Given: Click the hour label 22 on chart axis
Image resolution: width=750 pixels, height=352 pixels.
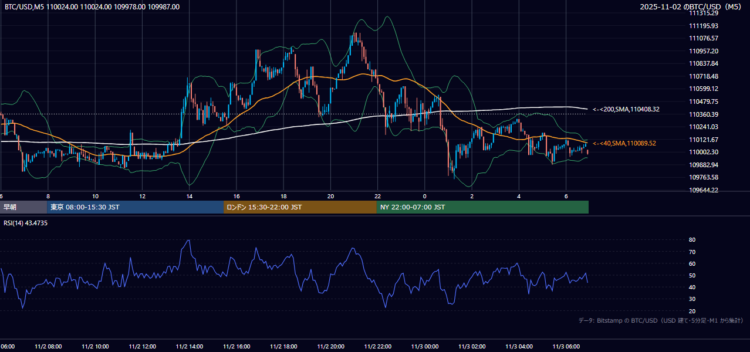Looking at the screenshot, I should tap(378, 196).
